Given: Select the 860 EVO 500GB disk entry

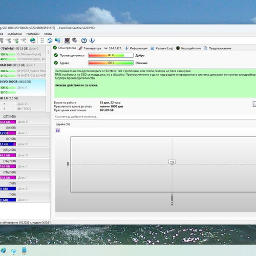Looking at the screenshot, I should 23,87.
